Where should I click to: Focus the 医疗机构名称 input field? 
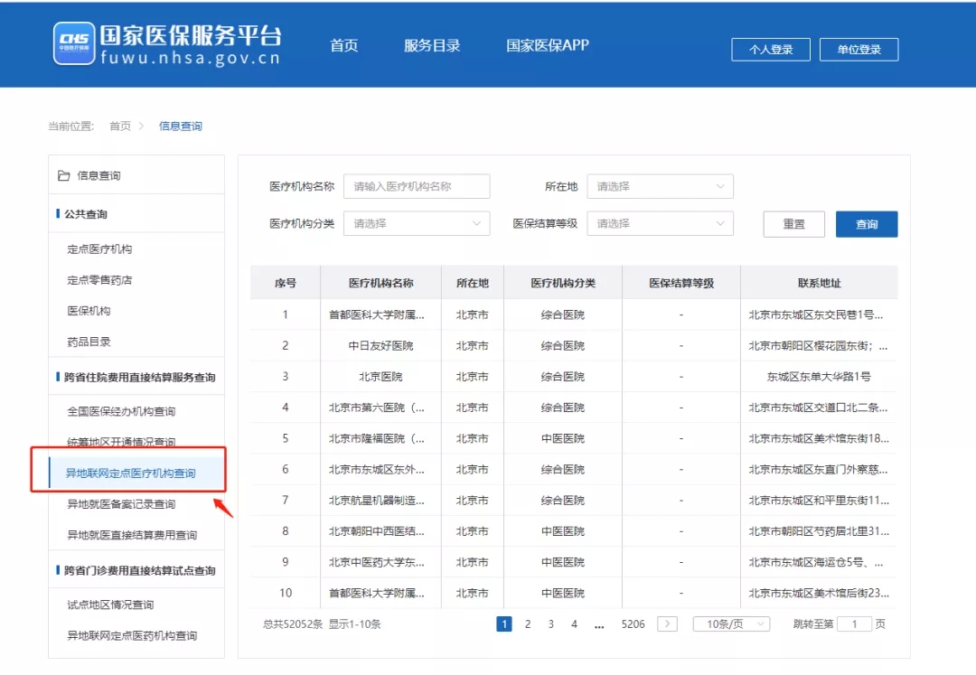[417, 186]
